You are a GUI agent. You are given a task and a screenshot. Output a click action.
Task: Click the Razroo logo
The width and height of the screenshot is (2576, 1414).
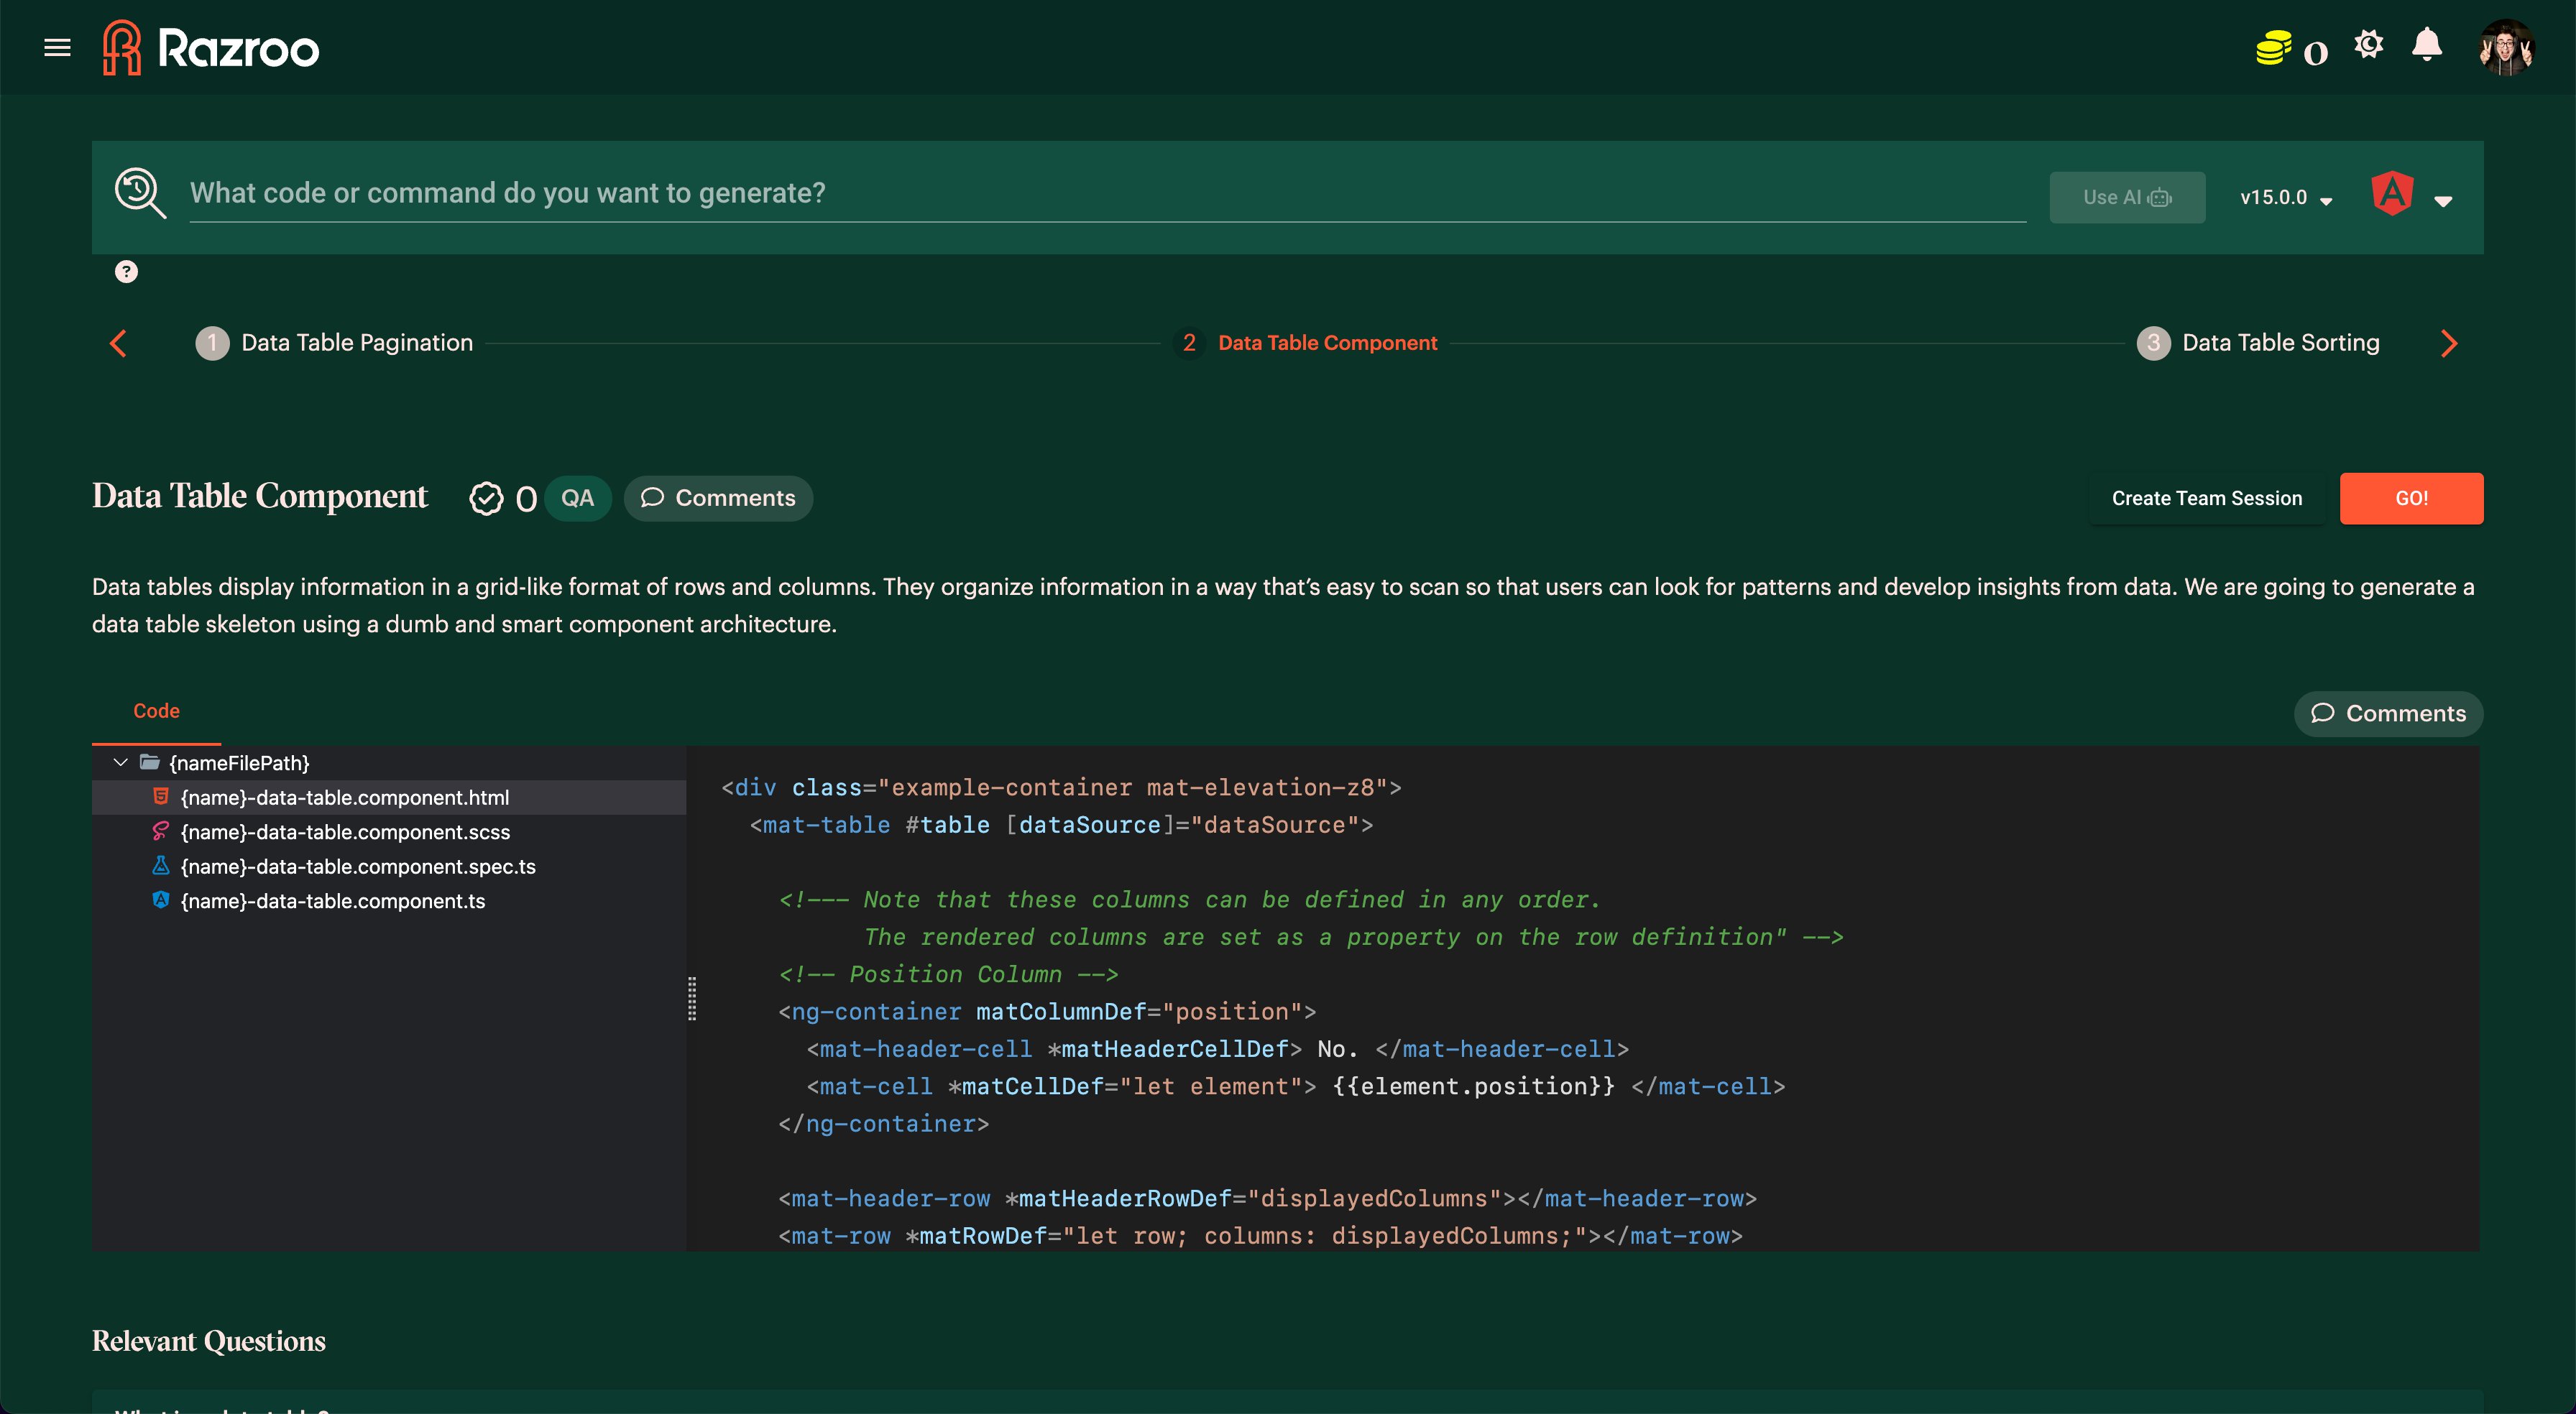pos(211,47)
